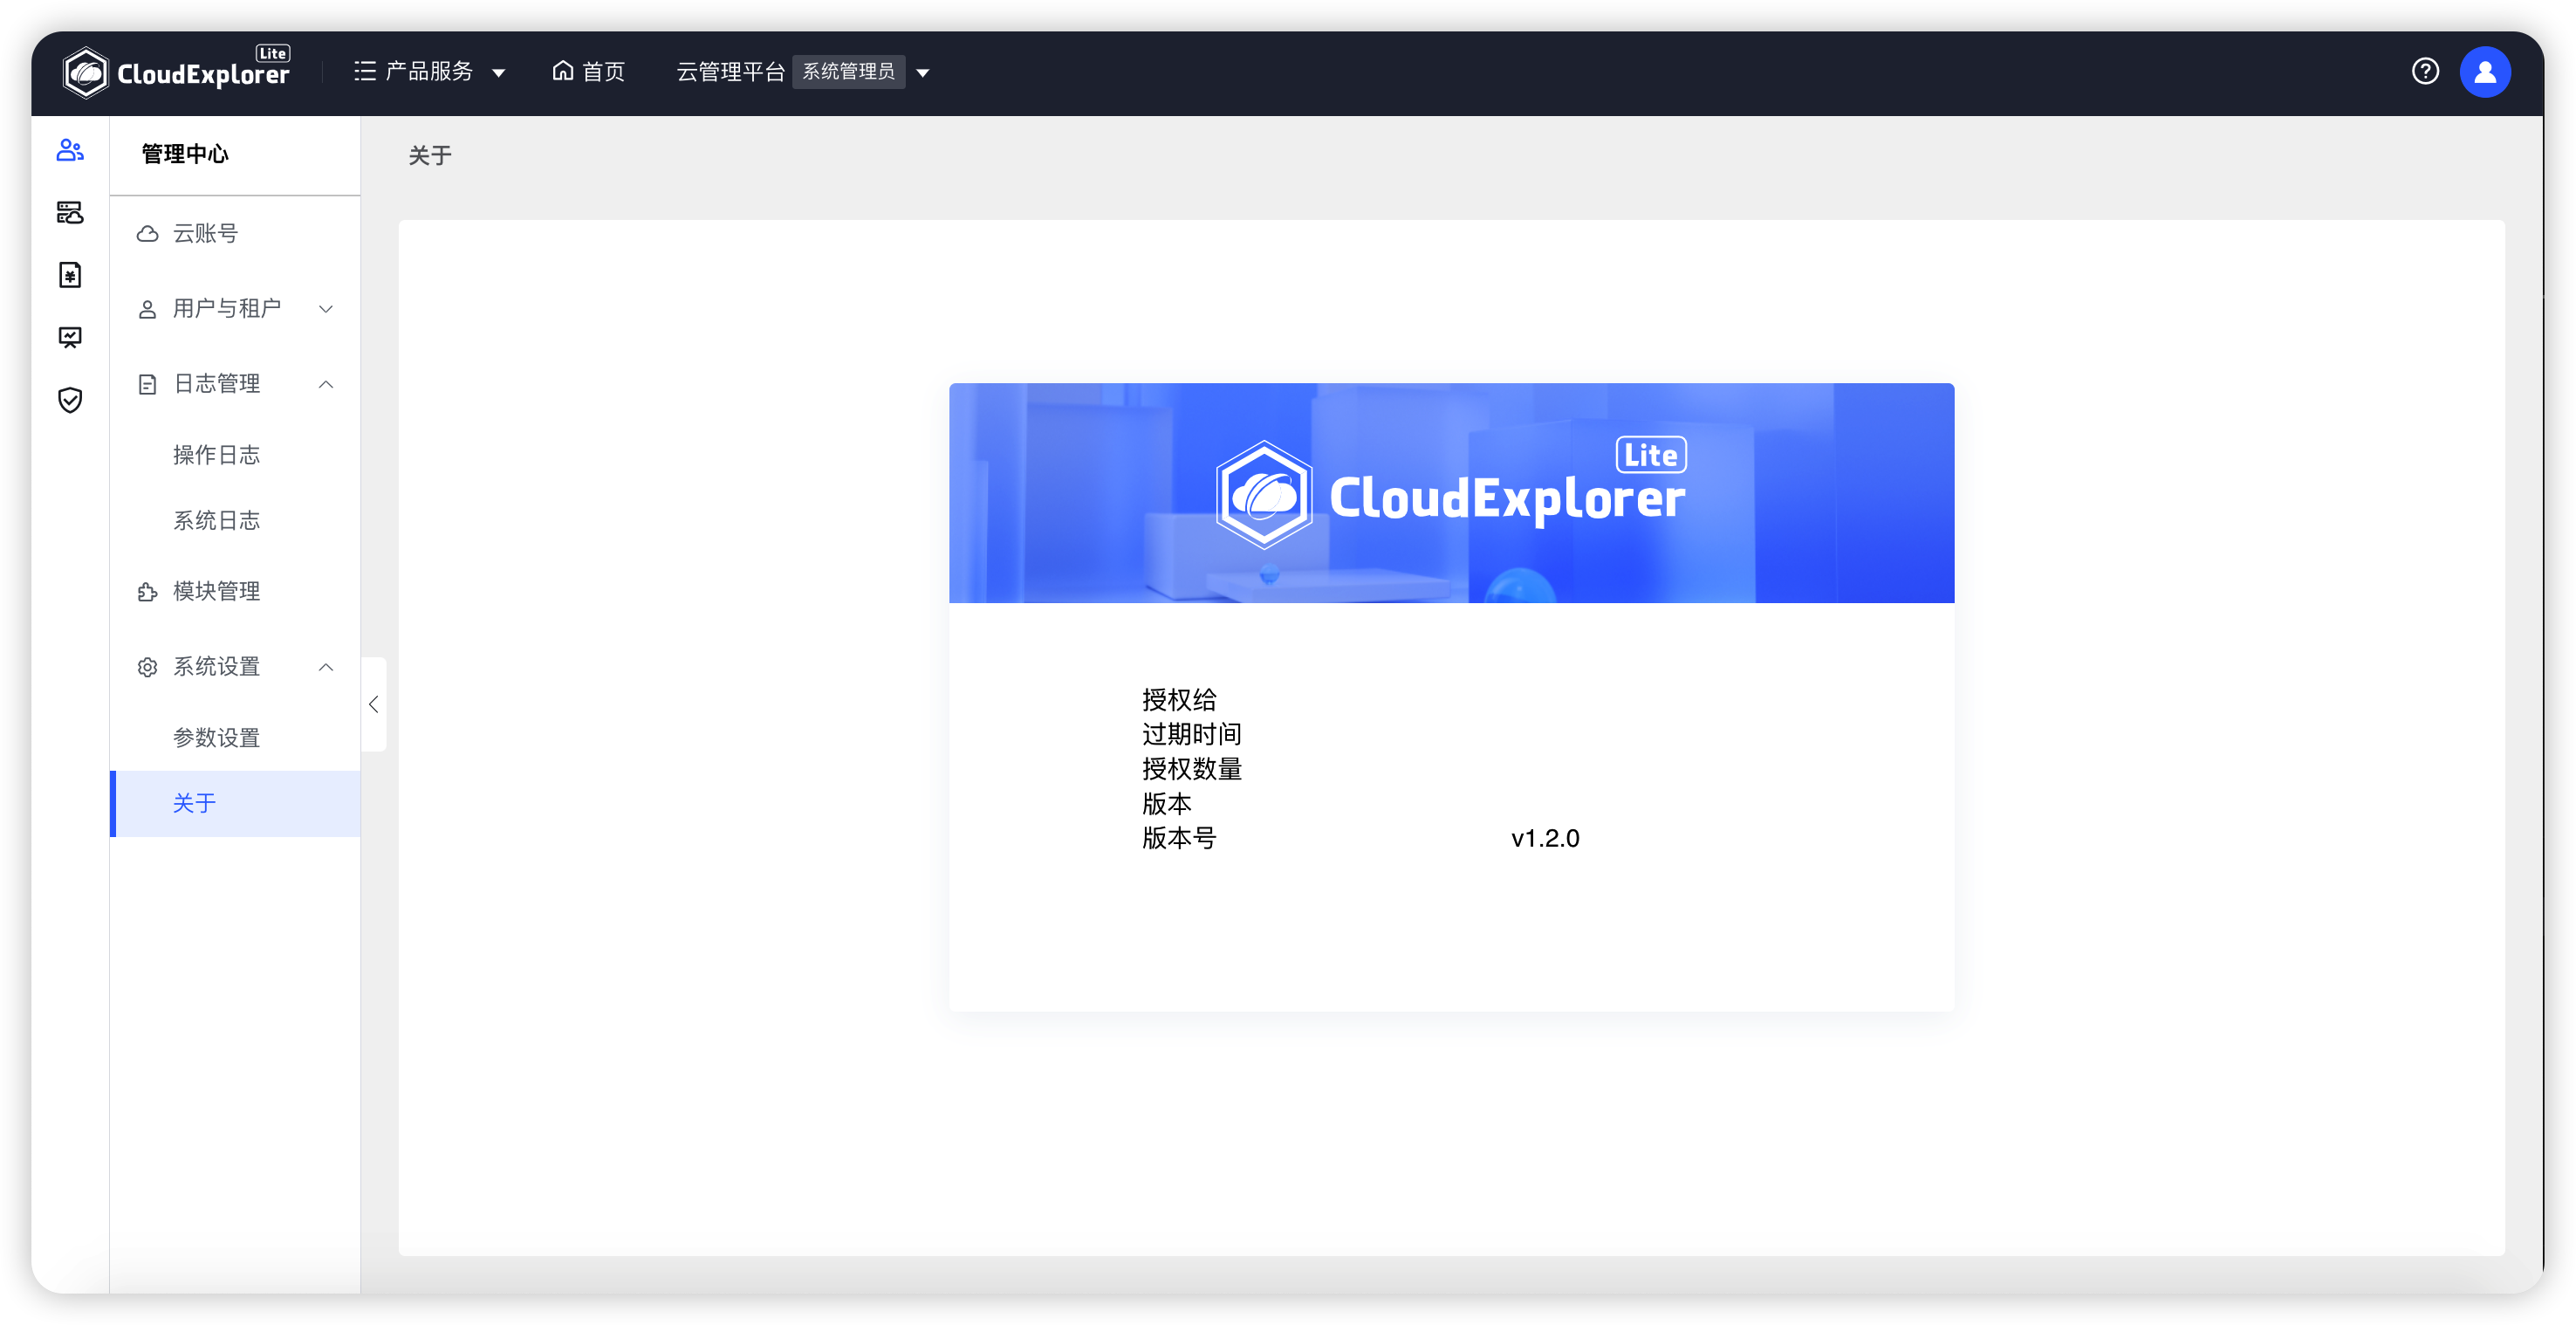Click the puzzle icon beside 模块管理
Image resolution: width=2576 pixels, height=1325 pixels.
click(x=147, y=592)
